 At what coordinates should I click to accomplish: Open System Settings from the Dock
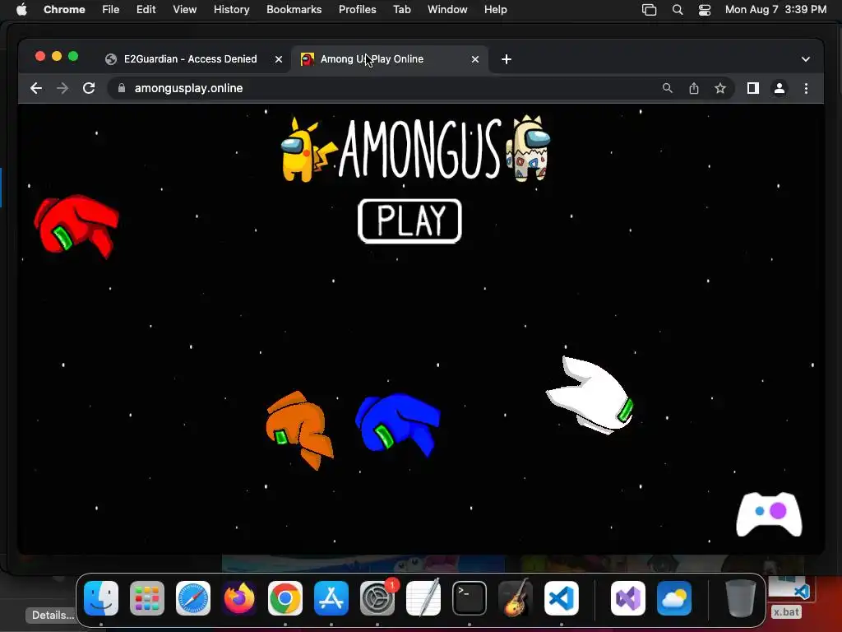(x=377, y=598)
